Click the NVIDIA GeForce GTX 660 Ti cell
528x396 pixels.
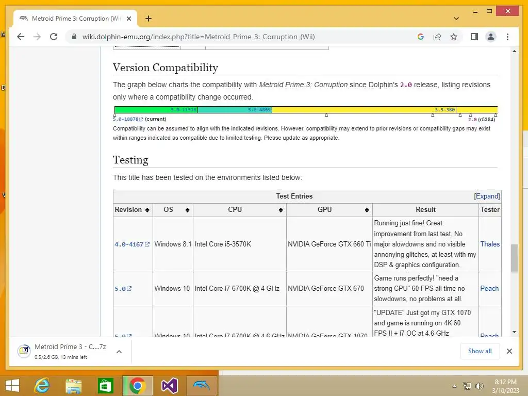click(329, 244)
